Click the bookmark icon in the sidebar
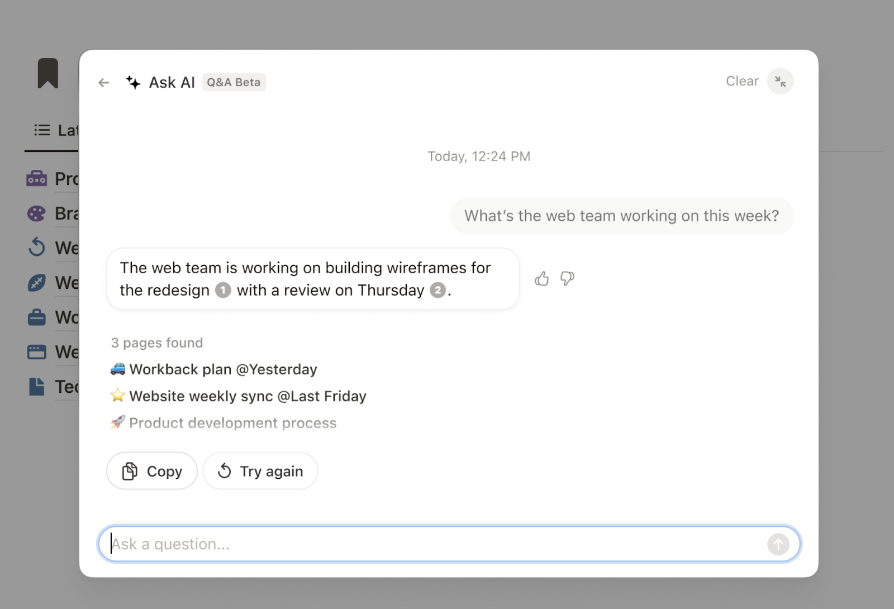The image size is (894, 609). [x=48, y=73]
